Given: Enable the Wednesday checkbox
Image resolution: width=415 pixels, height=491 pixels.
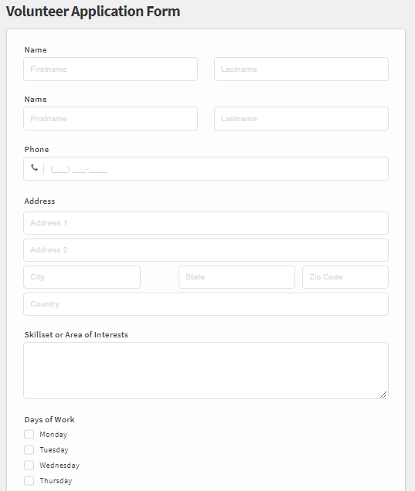Looking at the screenshot, I should point(29,465).
